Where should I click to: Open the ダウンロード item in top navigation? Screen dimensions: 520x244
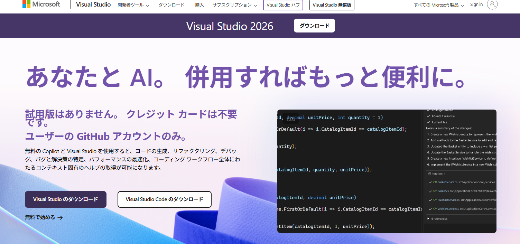tap(171, 5)
